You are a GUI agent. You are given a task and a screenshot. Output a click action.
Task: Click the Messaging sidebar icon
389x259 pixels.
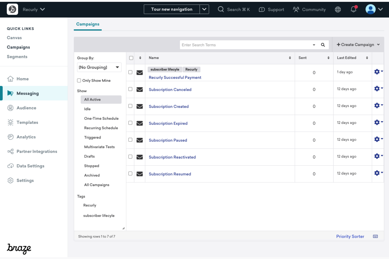(x=10, y=93)
